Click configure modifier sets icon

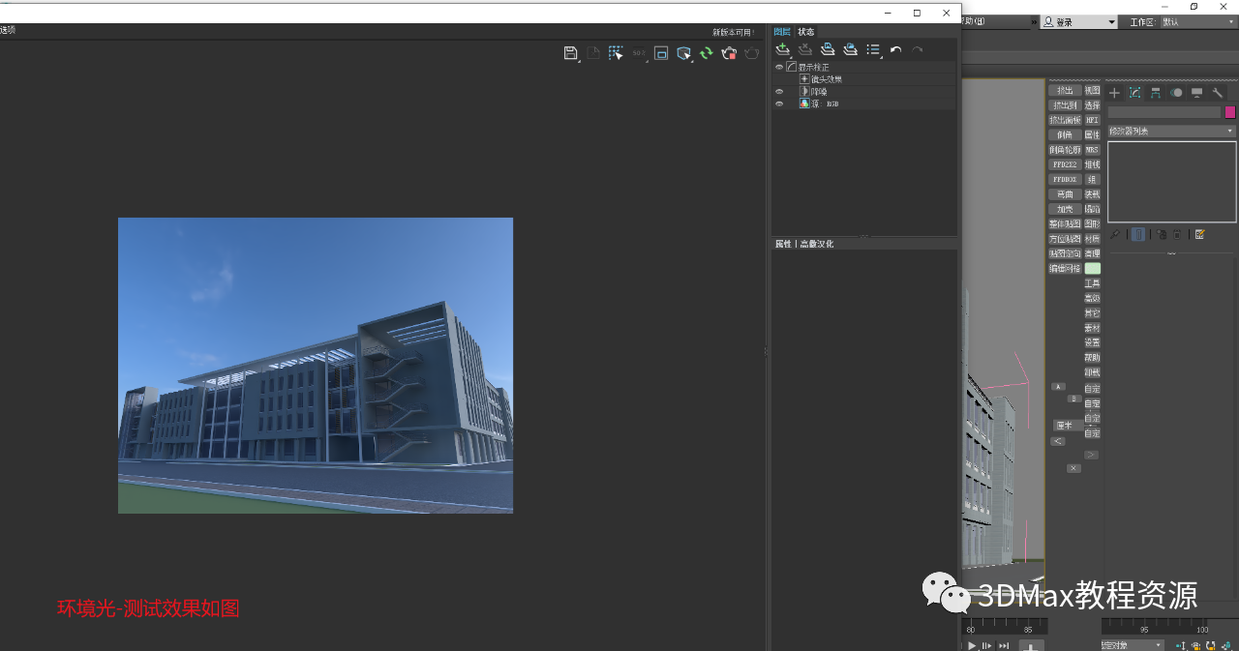(x=1199, y=234)
